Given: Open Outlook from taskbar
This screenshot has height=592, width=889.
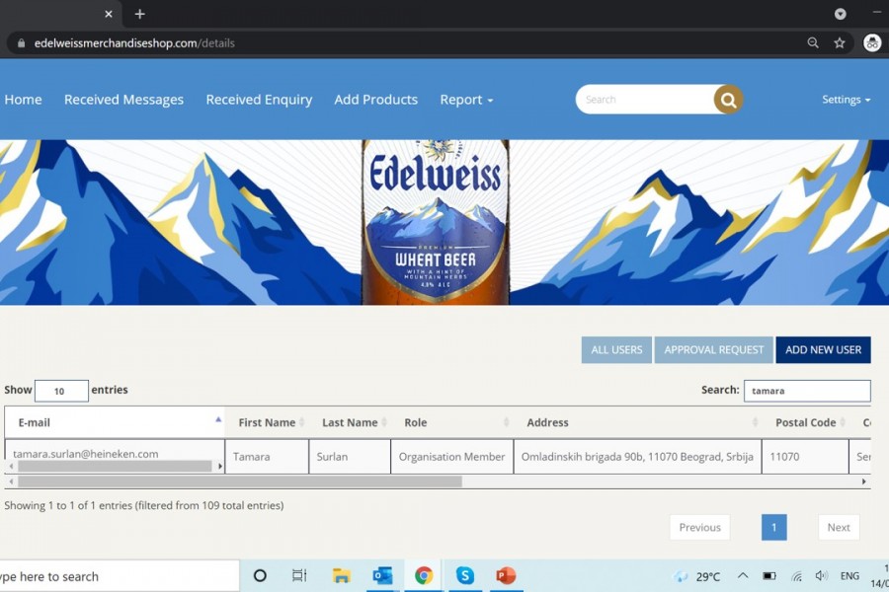Looking at the screenshot, I should (382, 576).
